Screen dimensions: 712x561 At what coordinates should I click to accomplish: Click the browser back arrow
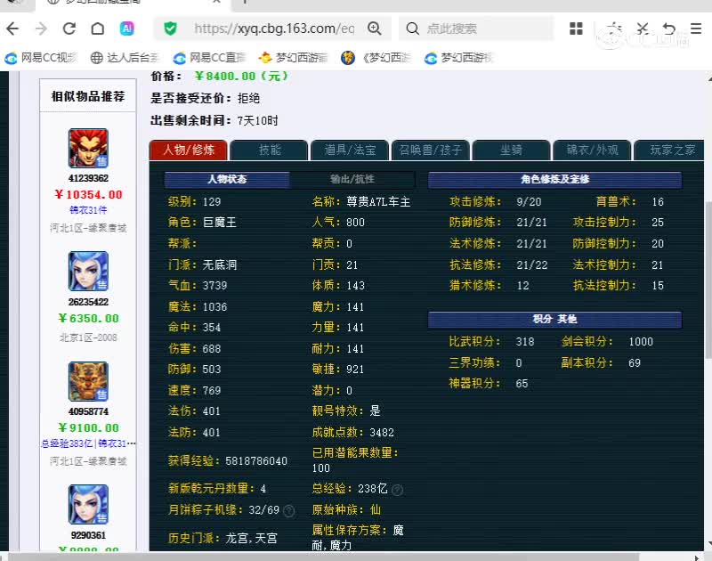click(12, 28)
